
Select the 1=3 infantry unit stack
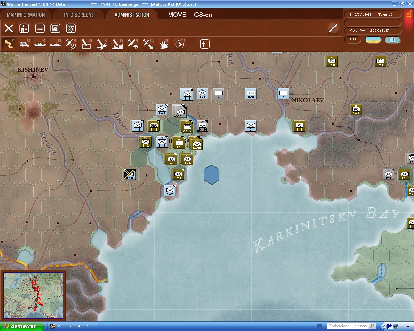(171, 159)
